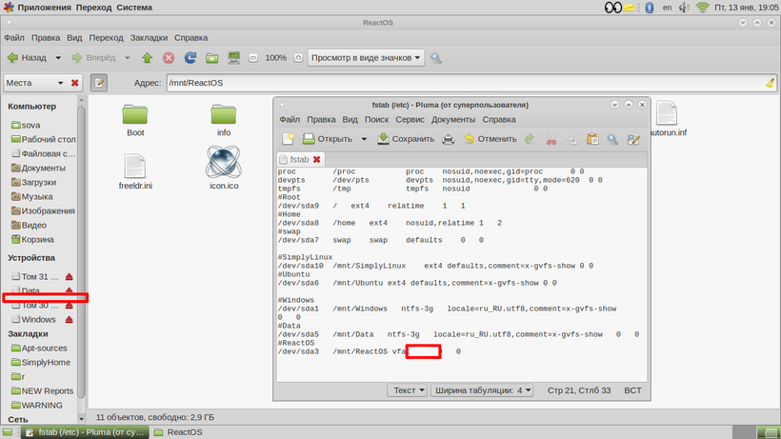Select the icon.ico file
The height and width of the screenshot is (439, 781).
pos(223,168)
